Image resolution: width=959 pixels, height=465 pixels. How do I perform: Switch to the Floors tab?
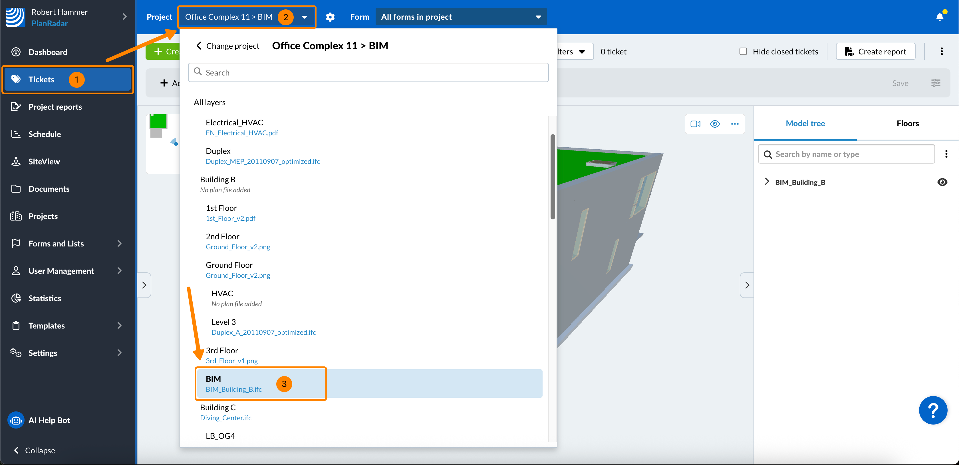907,123
